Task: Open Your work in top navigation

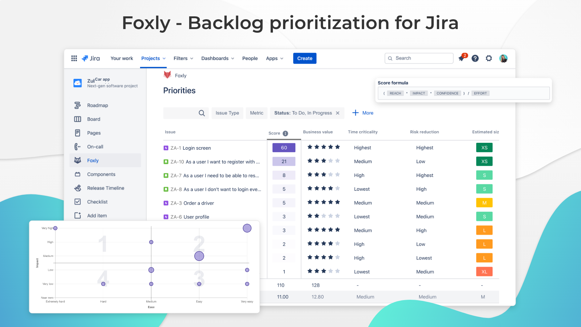Action: click(122, 58)
